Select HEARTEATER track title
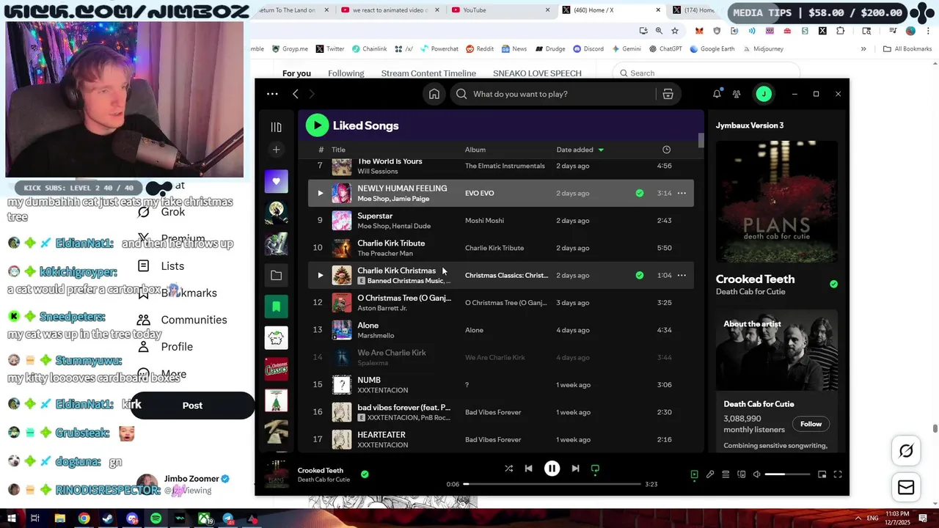Image resolution: width=939 pixels, height=528 pixels. click(x=381, y=435)
